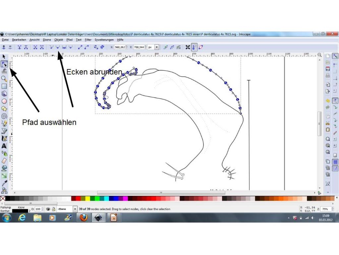Click the make nodes smooth icon

[58, 47]
